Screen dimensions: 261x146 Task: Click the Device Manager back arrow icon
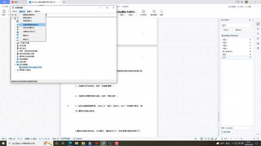click(x=13, y=15)
